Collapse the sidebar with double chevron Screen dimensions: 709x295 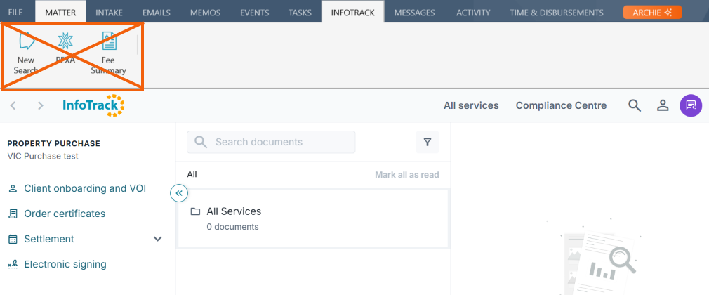[x=179, y=193]
